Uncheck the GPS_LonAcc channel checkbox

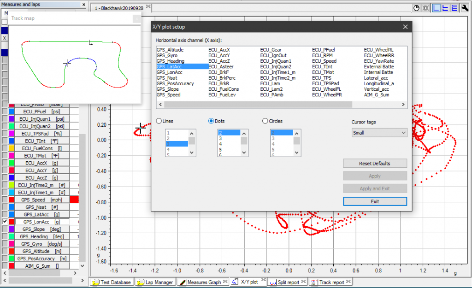[5, 222]
